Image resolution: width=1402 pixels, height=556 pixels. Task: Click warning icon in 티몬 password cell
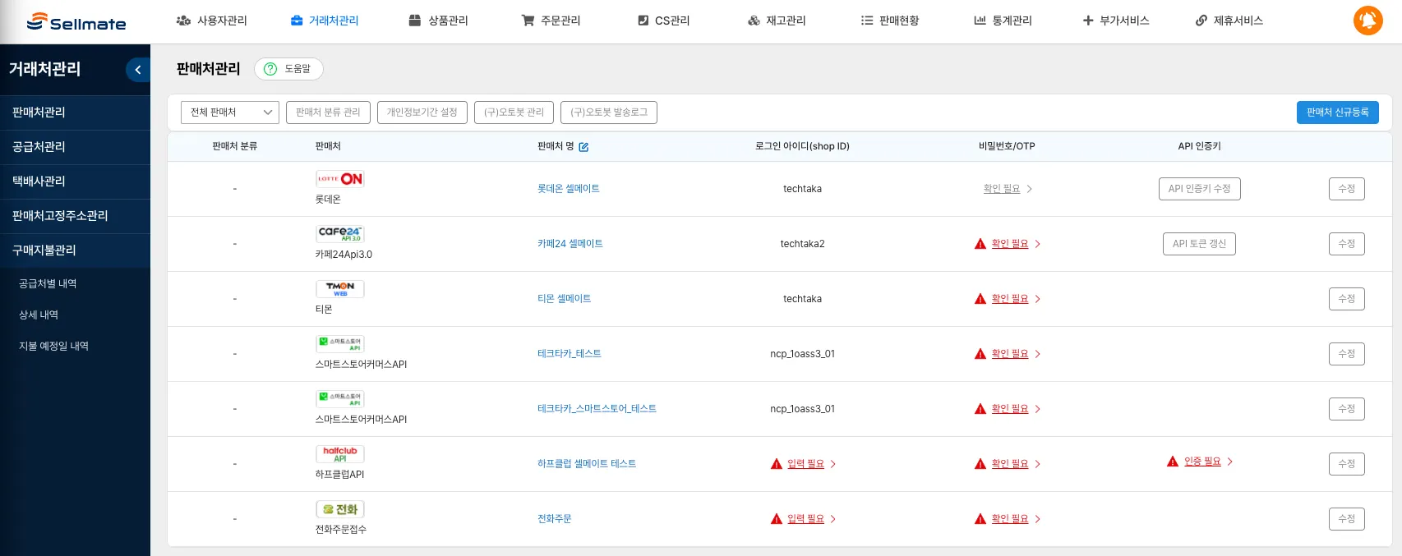click(x=980, y=299)
